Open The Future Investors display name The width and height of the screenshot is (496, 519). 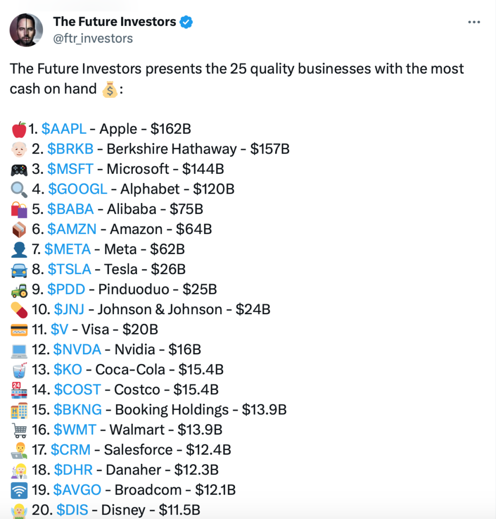[x=115, y=22]
